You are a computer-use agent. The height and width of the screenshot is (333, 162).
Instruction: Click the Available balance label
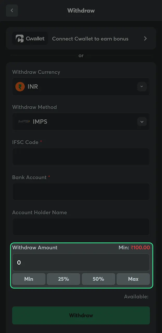coord(136,296)
